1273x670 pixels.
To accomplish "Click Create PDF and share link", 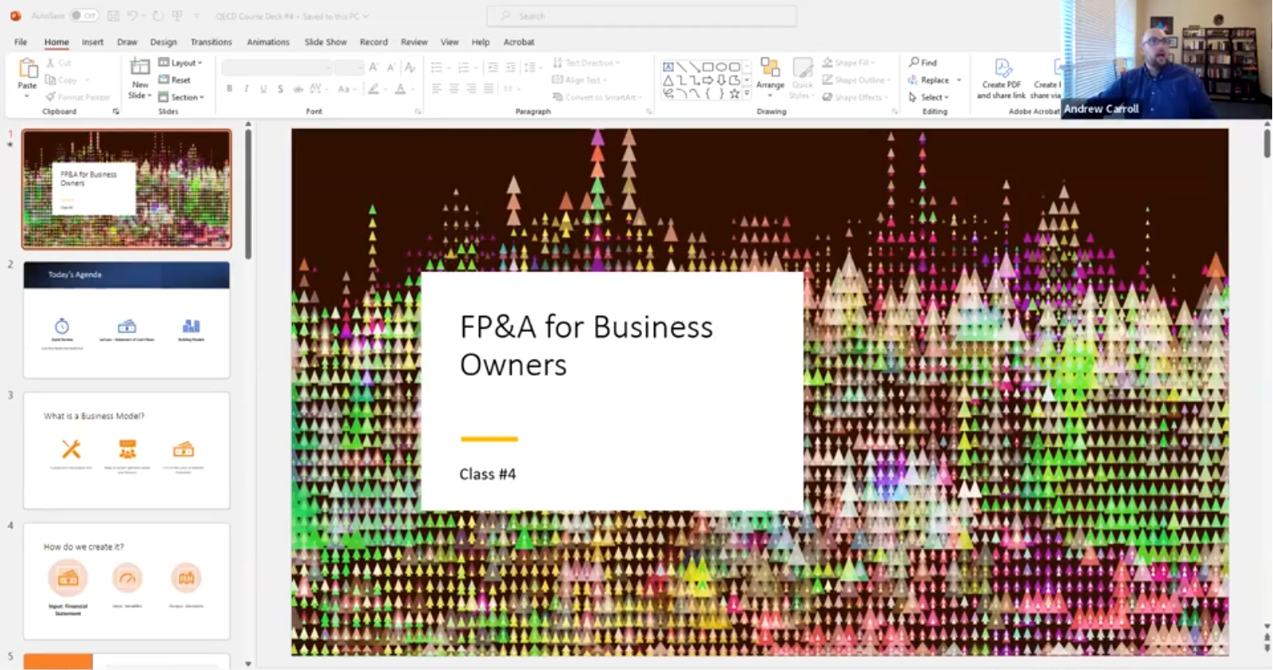I will tap(1001, 79).
